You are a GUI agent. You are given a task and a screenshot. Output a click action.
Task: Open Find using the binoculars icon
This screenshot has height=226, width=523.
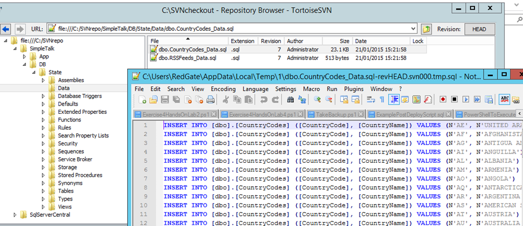point(291,99)
